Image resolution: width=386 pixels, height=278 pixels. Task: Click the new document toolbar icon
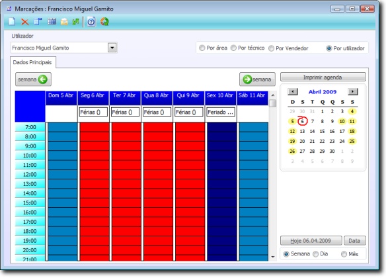click(x=12, y=22)
